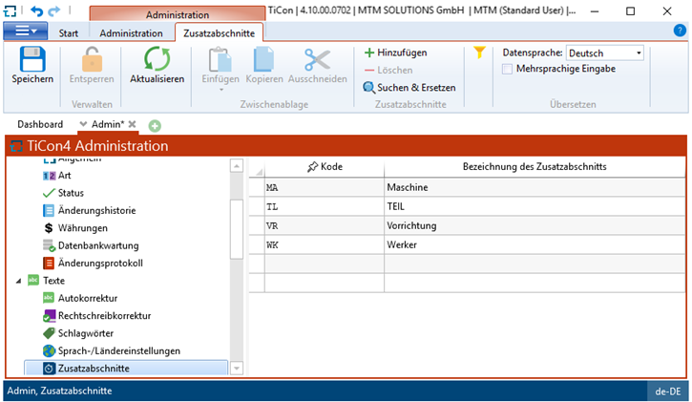Click the tree scrollbar thumb
This screenshot has height=402, width=692.
237,229
